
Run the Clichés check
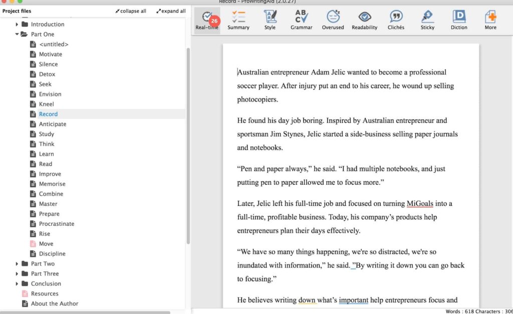coord(396,21)
